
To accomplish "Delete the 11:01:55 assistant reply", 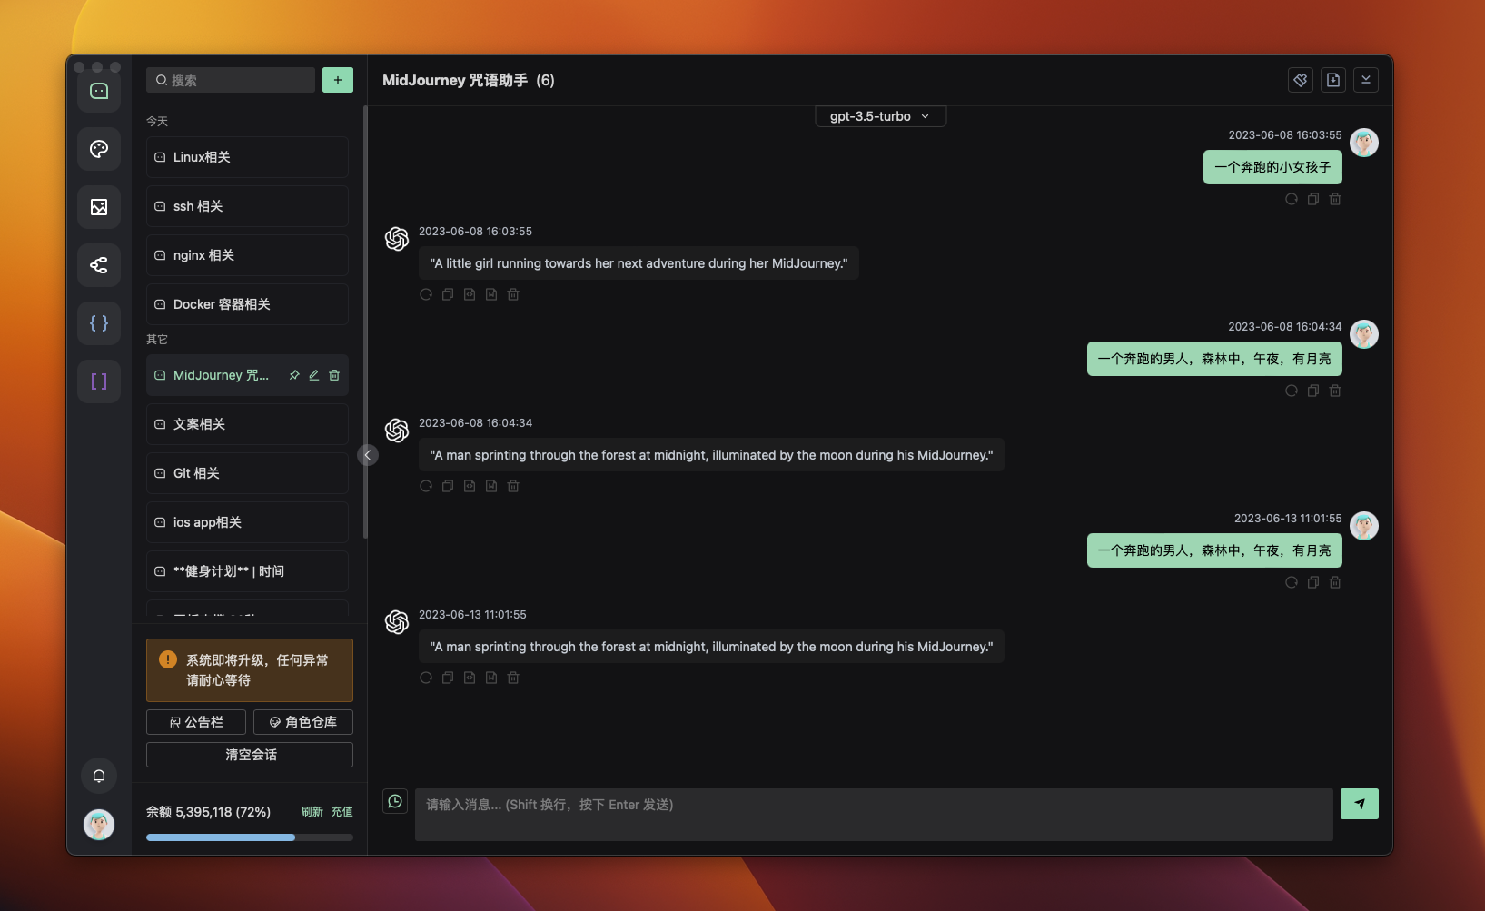I will coord(513,678).
